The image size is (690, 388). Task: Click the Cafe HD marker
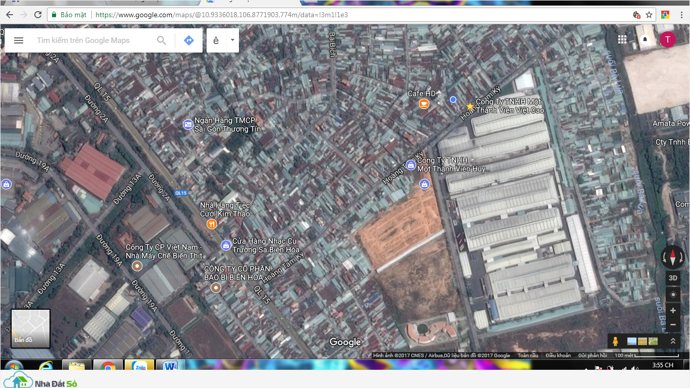[x=424, y=104]
